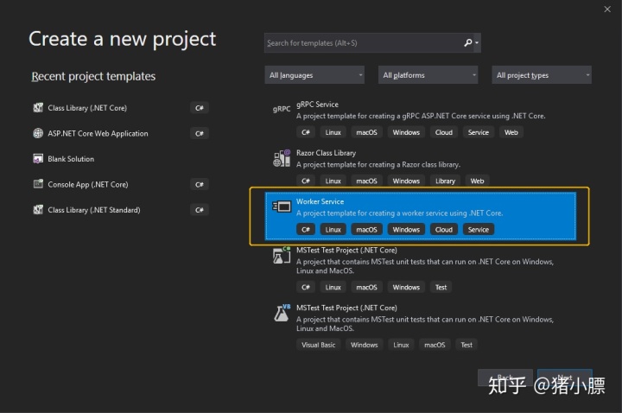Screen dimensions: 622x413
Task: Expand search options arrow next to magnifier
Action: coord(477,43)
